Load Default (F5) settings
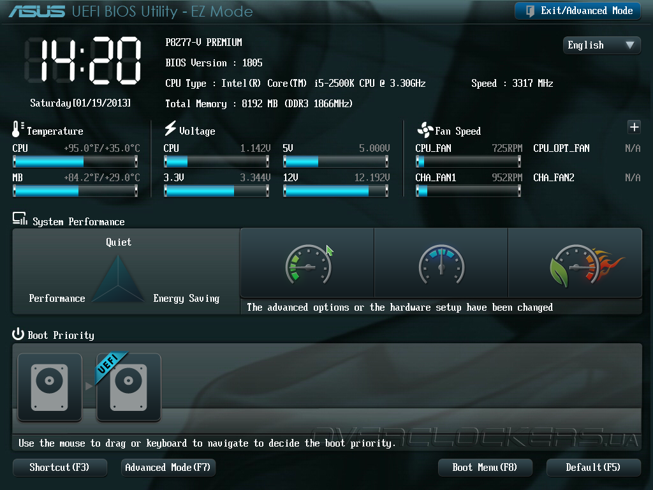Viewport: 653px width, 490px height. click(x=593, y=468)
